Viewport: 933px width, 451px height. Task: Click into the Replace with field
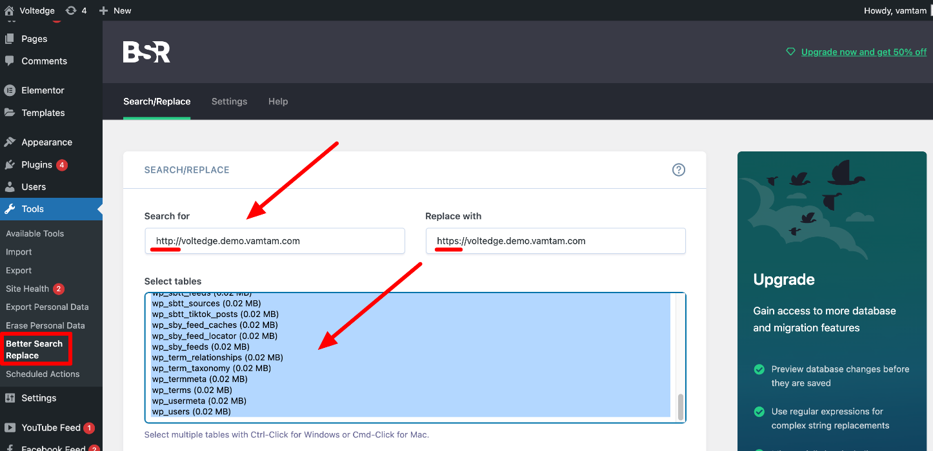tap(556, 241)
